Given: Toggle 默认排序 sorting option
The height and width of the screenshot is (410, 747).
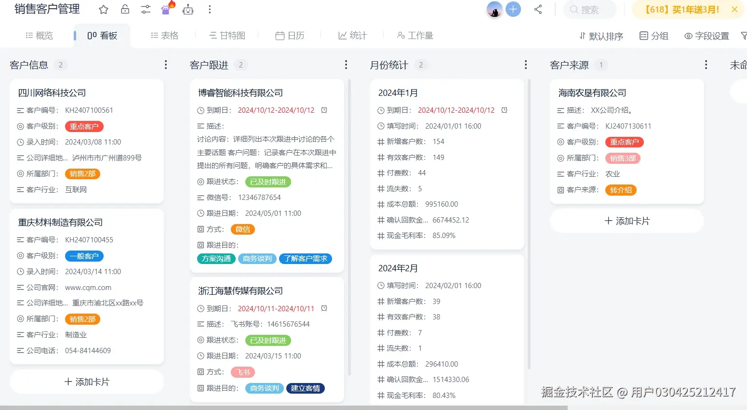Looking at the screenshot, I should [600, 36].
